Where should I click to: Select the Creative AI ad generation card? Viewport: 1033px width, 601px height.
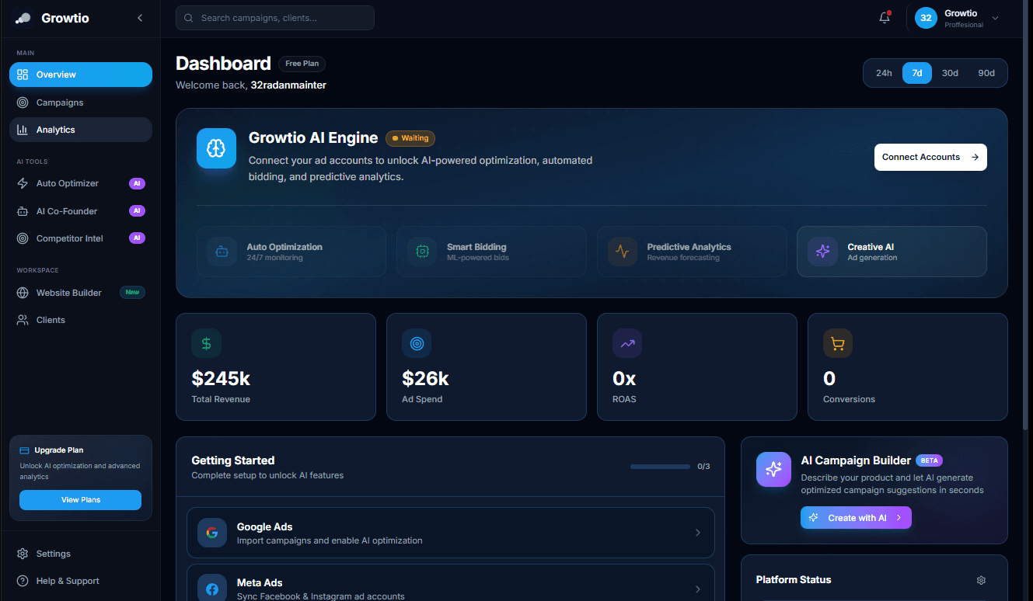(x=892, y=252)
